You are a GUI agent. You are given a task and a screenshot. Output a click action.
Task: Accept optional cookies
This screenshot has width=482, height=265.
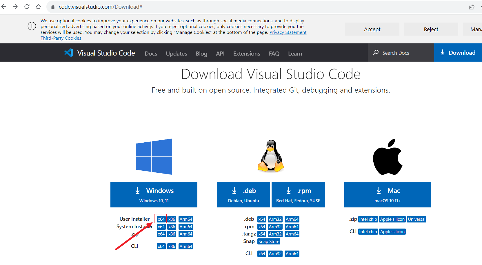[372, 29]
